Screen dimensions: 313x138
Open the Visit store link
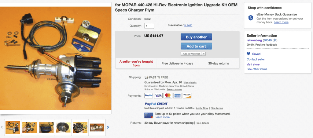(x=253, y=64)
